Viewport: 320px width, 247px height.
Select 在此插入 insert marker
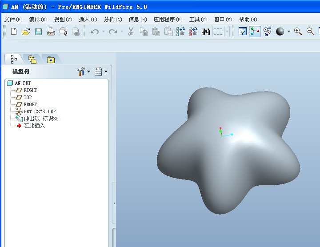click(x=34, y=126)
